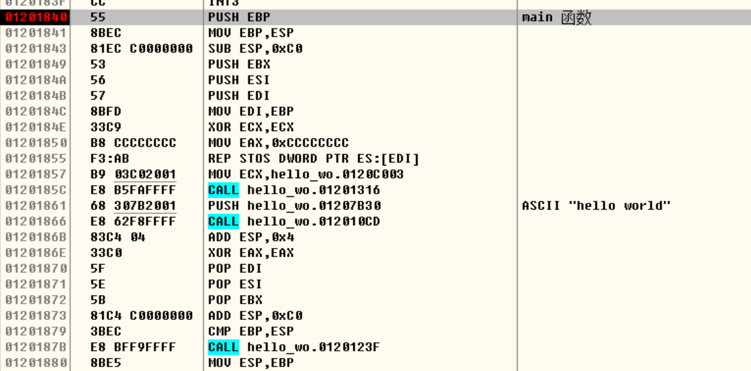Select SUB ESP,0xC0 instruction
Image resolution: width=751 pixels, height=371 pixels.
click(x=255, y=49)
